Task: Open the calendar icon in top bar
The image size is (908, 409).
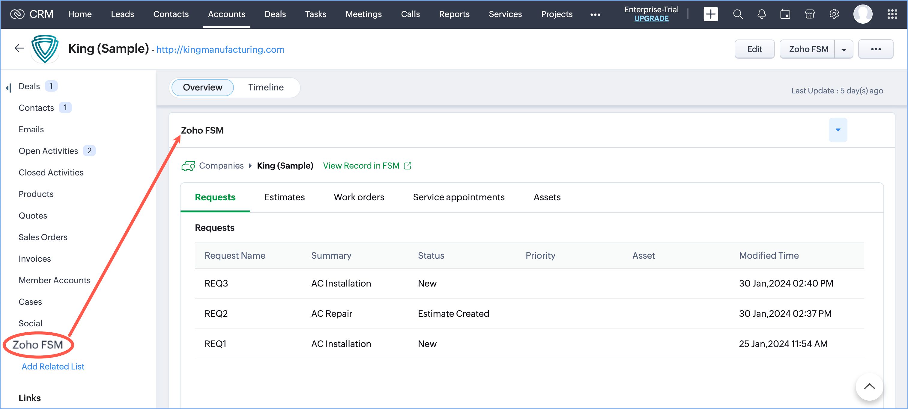Action: click(x=785, y=14)
